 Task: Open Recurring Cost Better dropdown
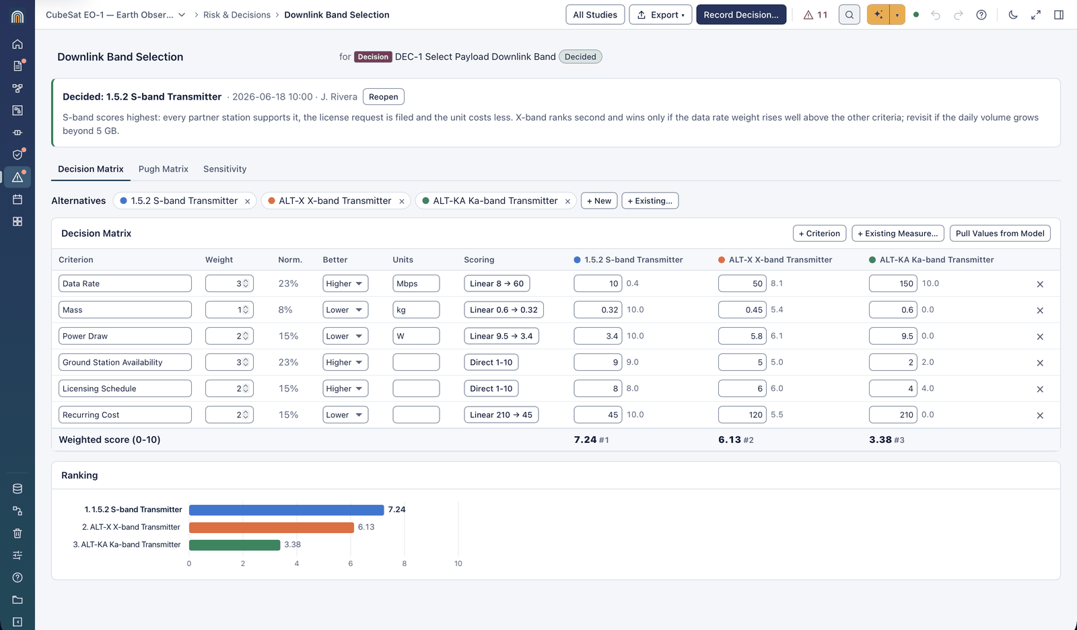[x=345, y=415]
